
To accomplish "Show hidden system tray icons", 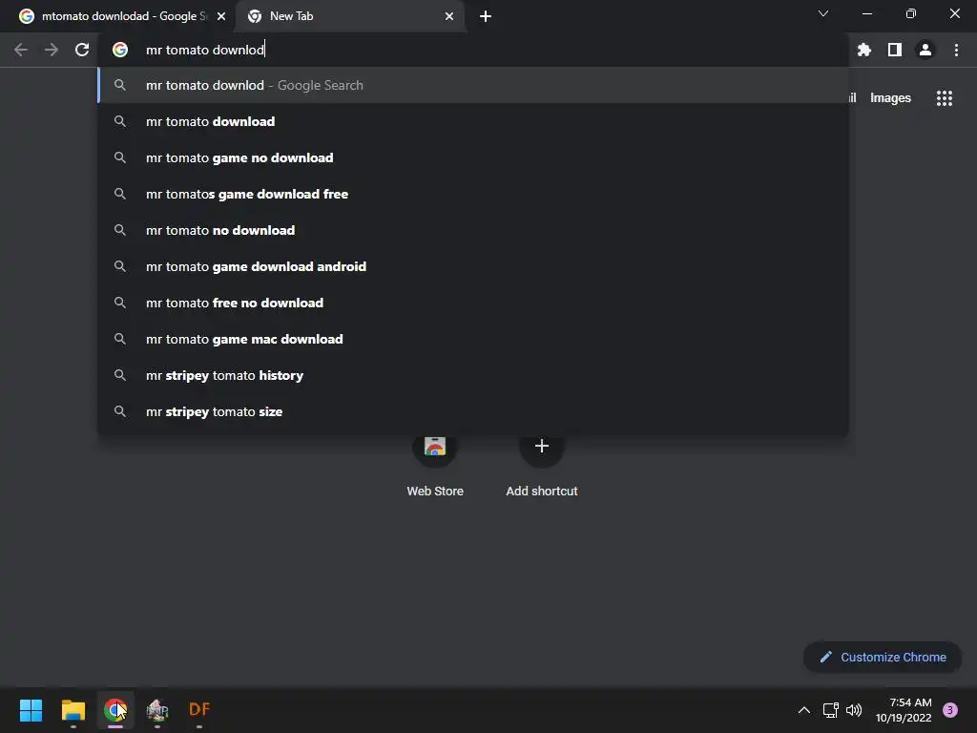I will pyautogui.click(x=803, y=709).
